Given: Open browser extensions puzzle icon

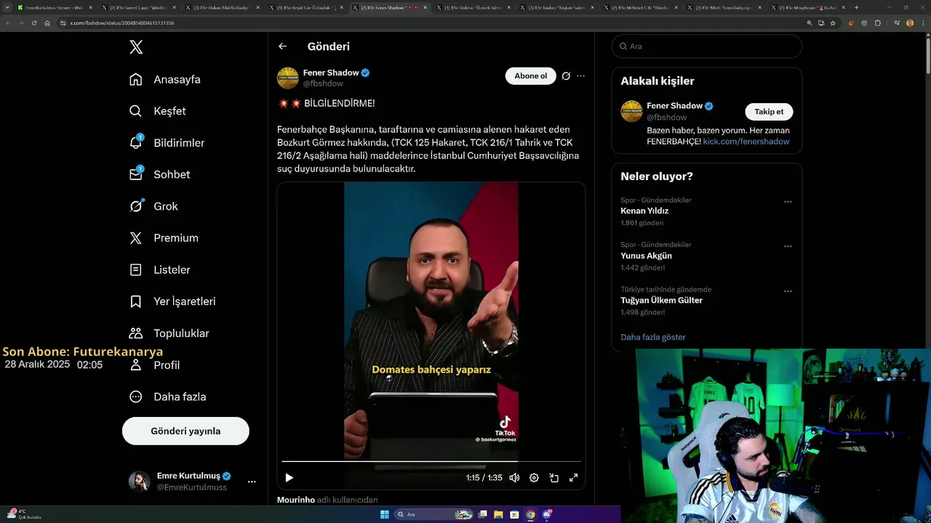Looking at the screenshot, I should click(877, 23).
